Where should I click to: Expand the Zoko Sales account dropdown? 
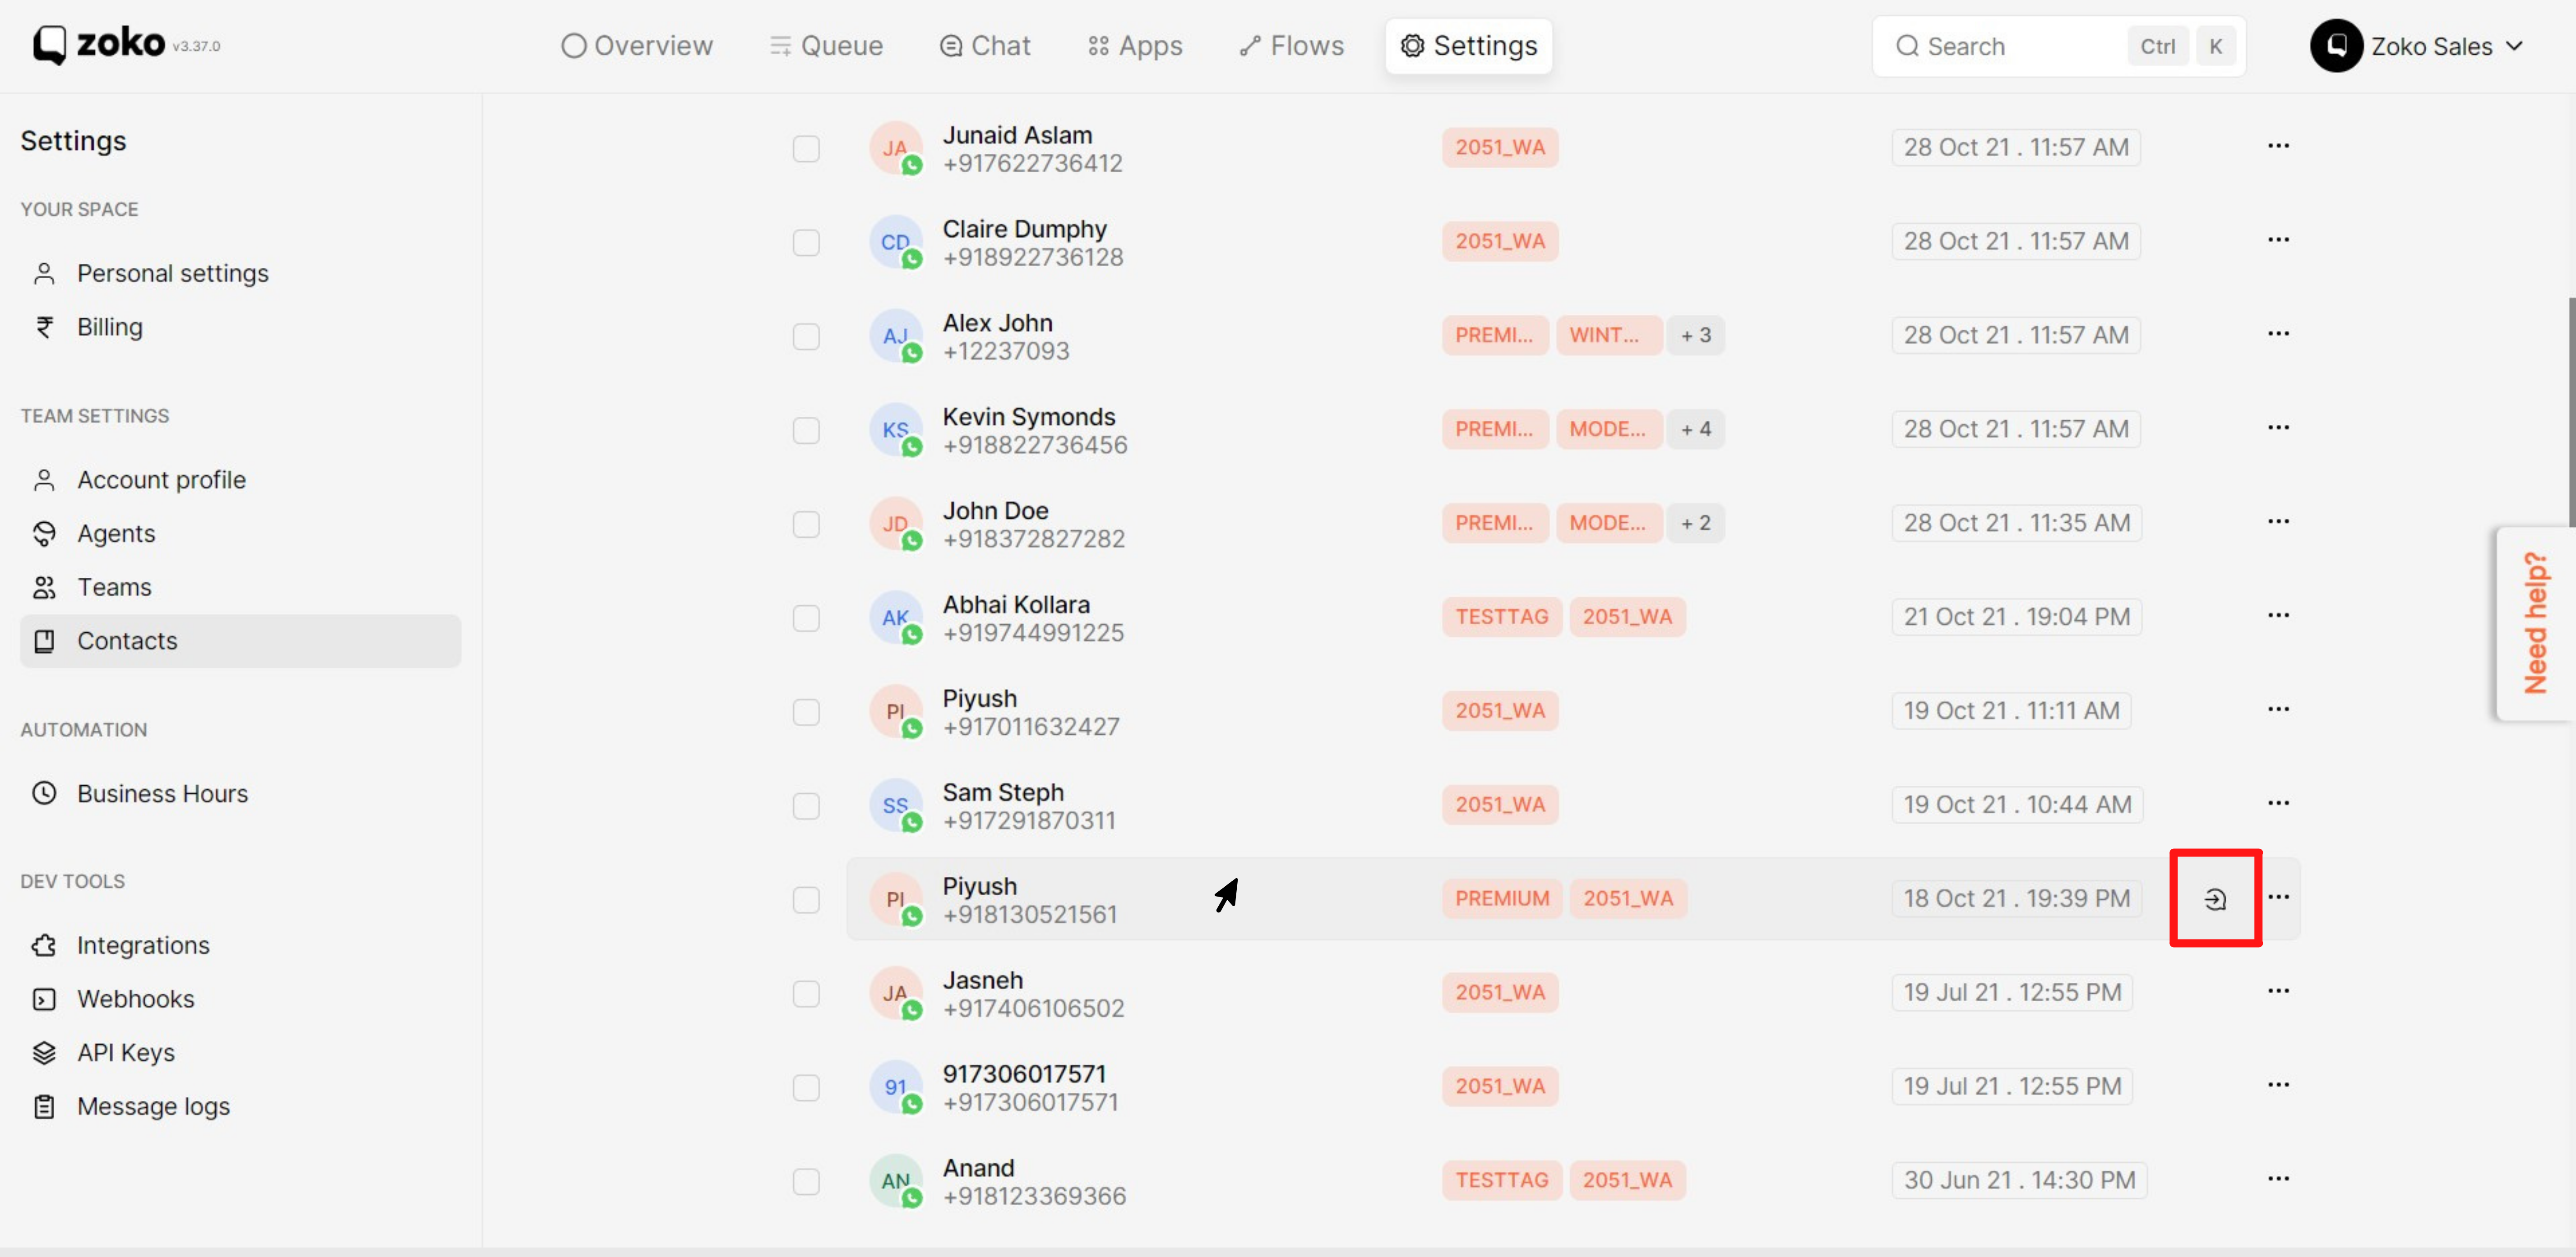2514,46
